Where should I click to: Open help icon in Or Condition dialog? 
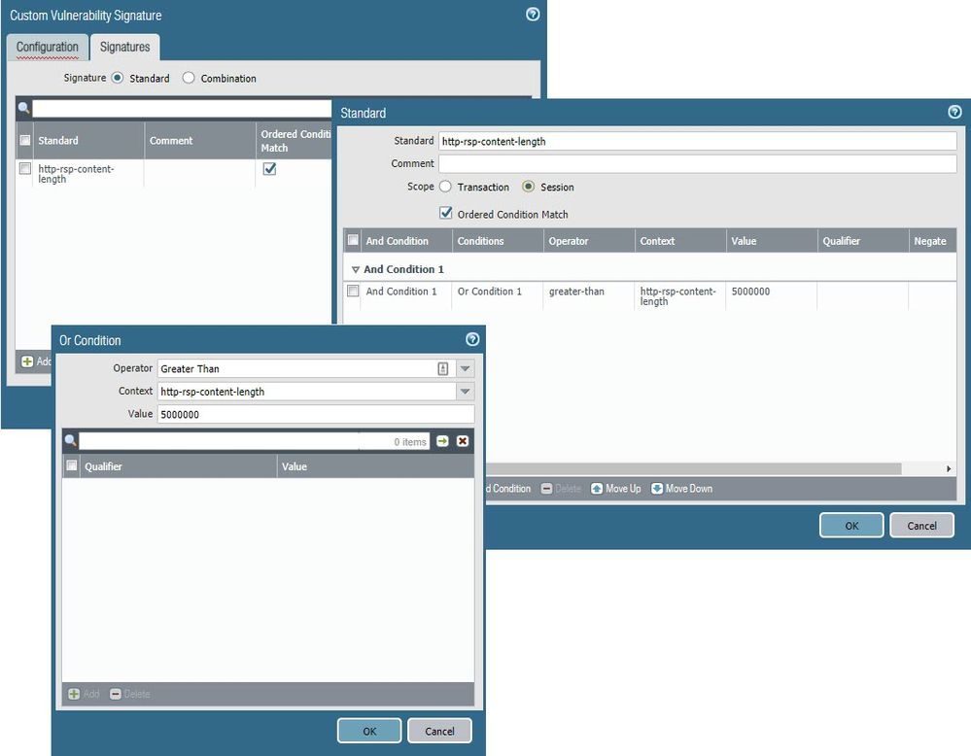(x=471, y=339)
